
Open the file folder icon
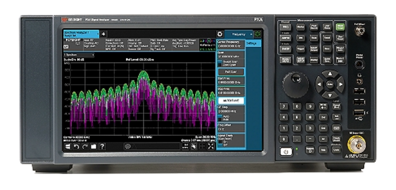[x=93, y=147]
